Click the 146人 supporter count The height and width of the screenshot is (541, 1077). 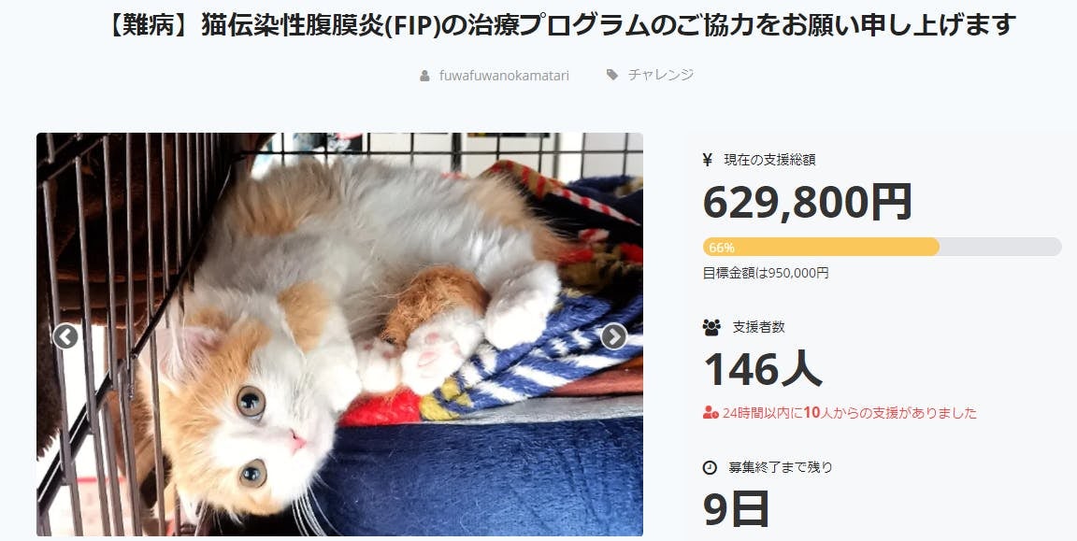(763, 369)
